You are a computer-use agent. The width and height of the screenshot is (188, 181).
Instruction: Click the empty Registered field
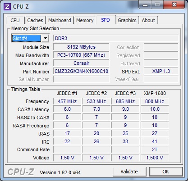[x=161, y=55]
